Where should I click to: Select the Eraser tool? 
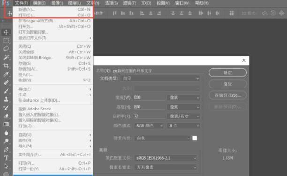(x=6, y=116)
